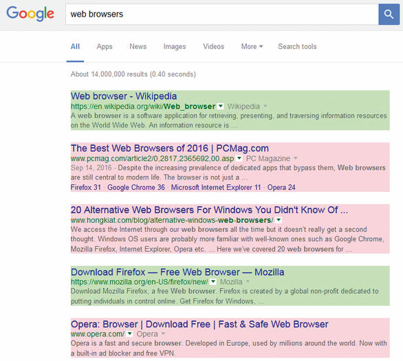Screen dimensions: 403x361
Task: Open the More search category menu
Action: (x=252, y=47)
